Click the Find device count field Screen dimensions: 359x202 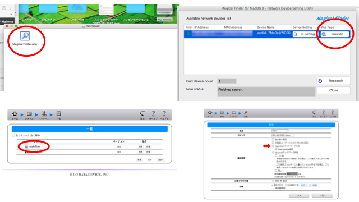[227, 81]
